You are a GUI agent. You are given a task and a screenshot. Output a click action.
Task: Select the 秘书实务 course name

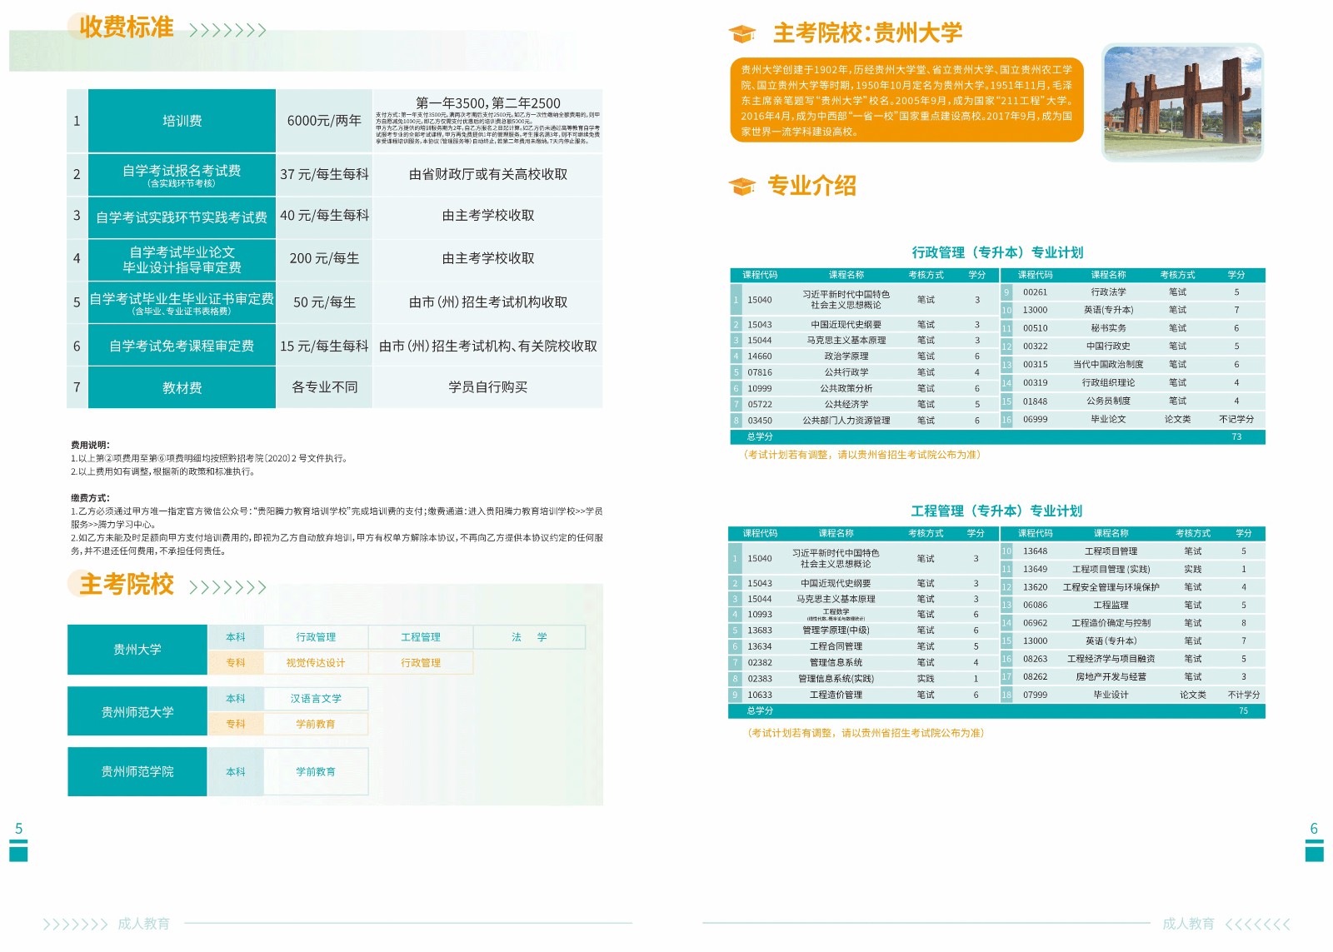pyautogui.click(x=1108, y=328)
